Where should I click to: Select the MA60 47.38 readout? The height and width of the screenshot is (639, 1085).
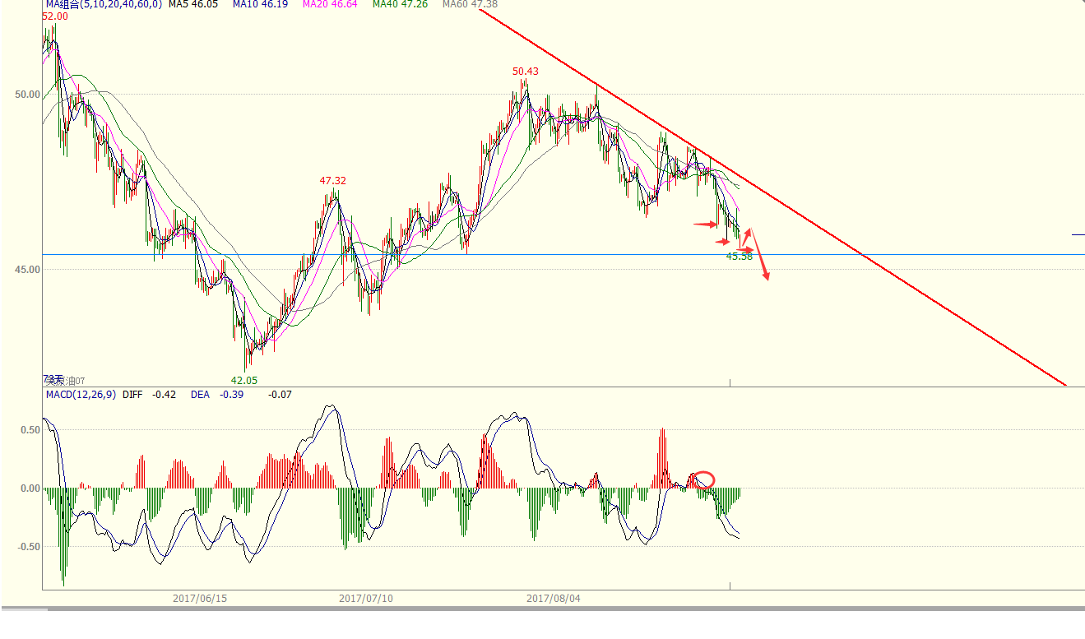tap(470, 4)
